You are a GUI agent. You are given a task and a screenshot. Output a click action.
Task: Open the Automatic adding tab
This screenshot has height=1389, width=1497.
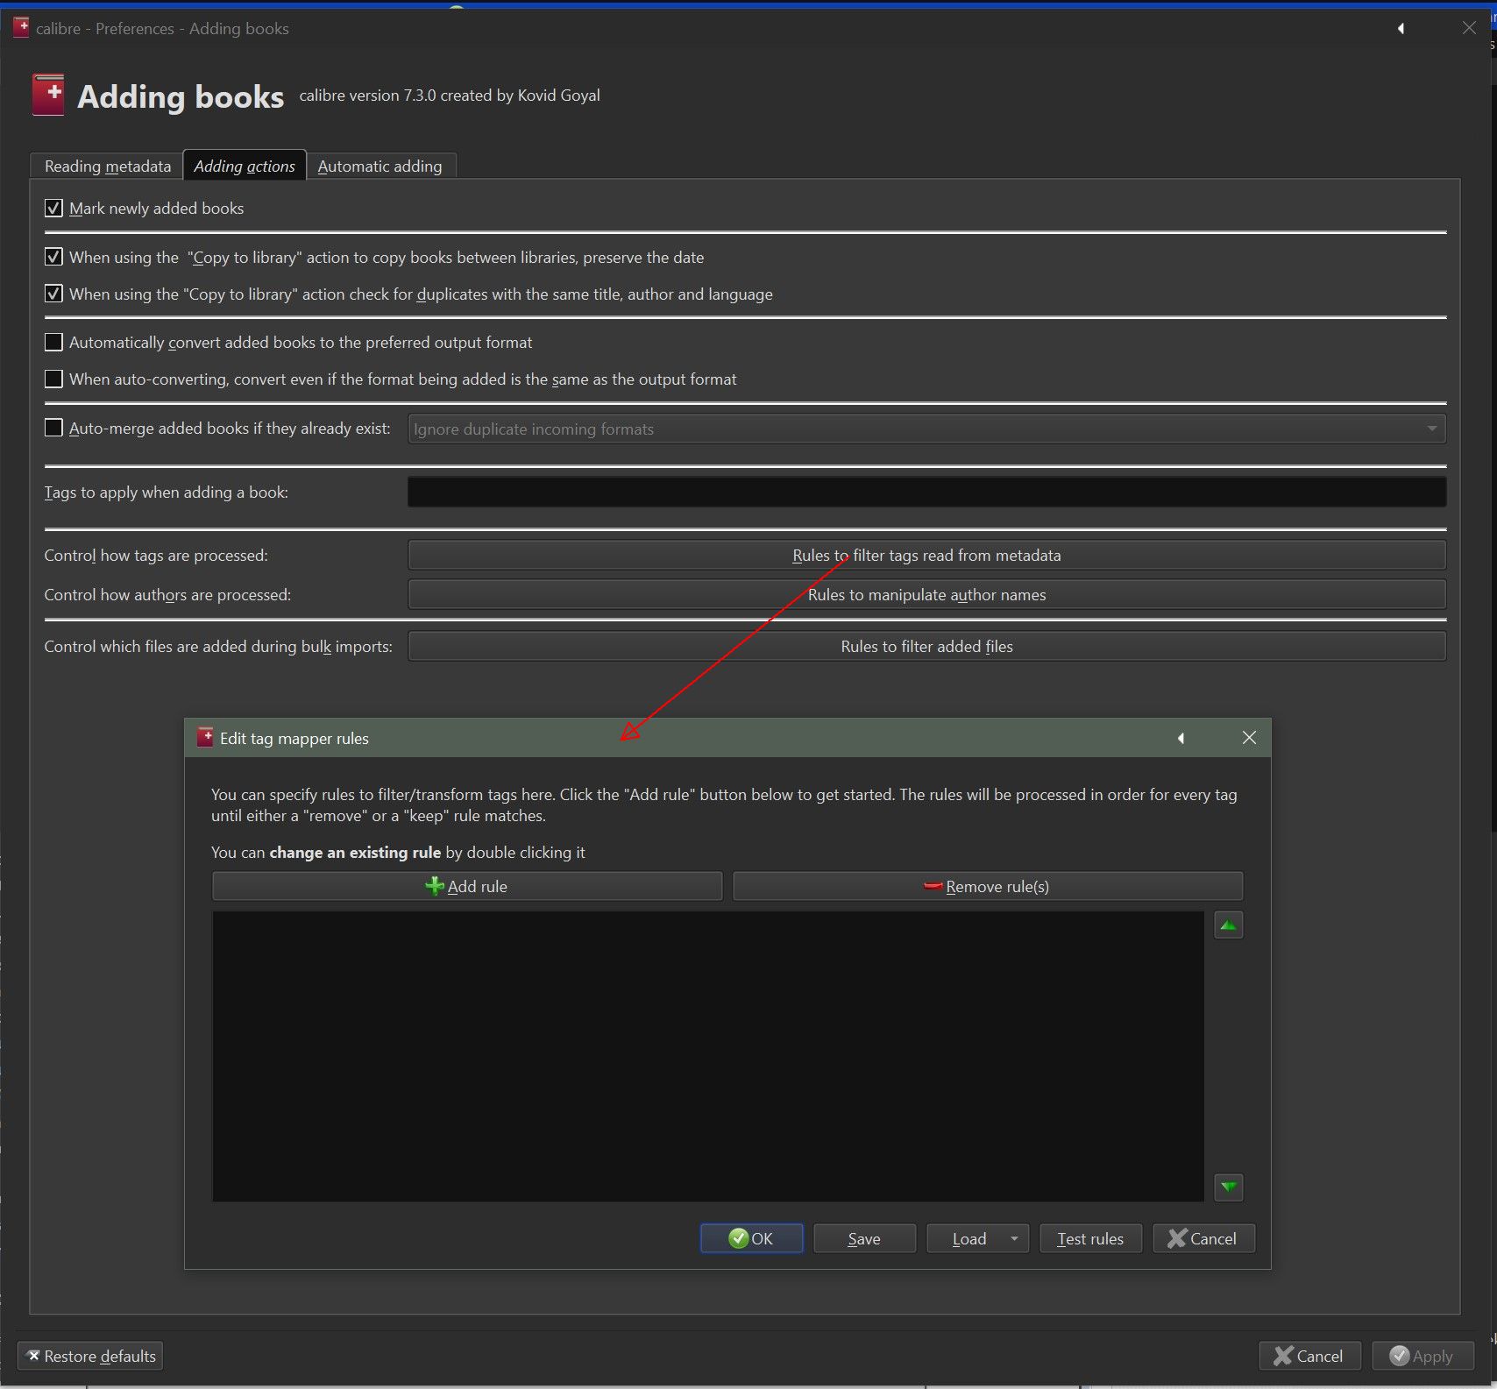pos(380,167)
